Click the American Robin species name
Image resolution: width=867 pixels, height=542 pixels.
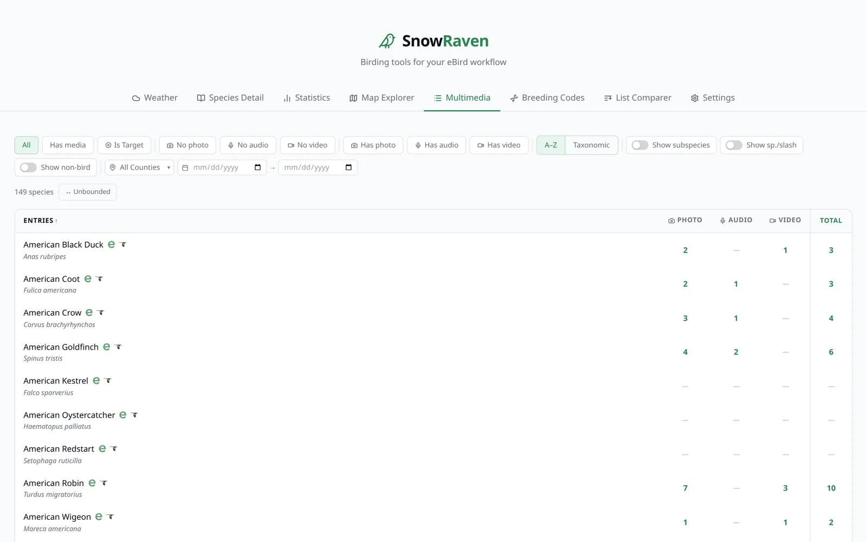click(x=54, y=483)
